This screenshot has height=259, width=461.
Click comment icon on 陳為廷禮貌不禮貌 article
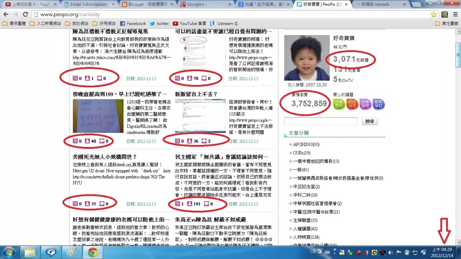tap(99, 78)
